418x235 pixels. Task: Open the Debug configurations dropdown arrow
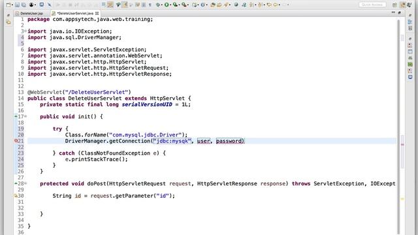tap(162, 5)
